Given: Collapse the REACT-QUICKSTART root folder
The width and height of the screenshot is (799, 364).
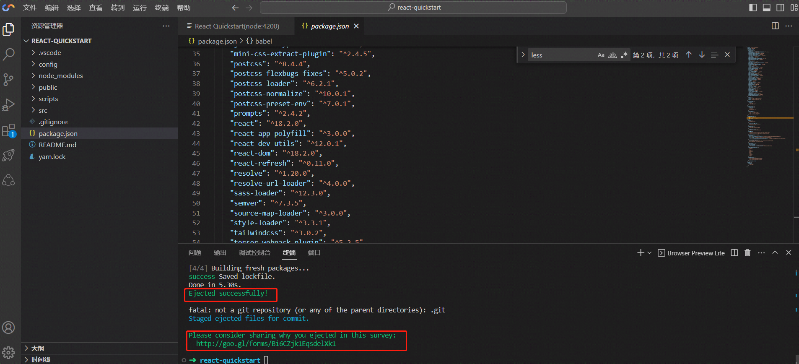Looking at the screenshot, I should (x=100, y=41).
